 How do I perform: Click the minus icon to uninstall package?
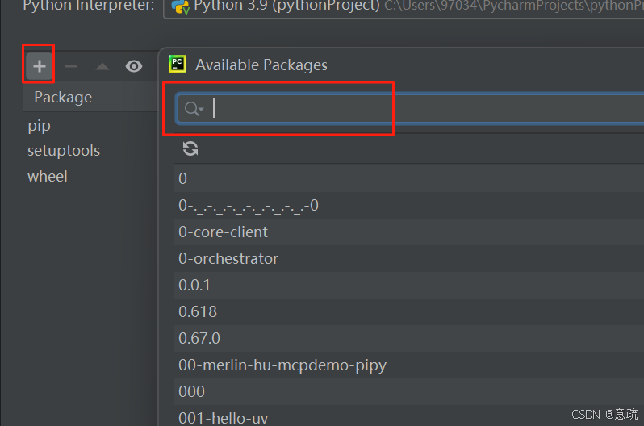pos(71,66)
